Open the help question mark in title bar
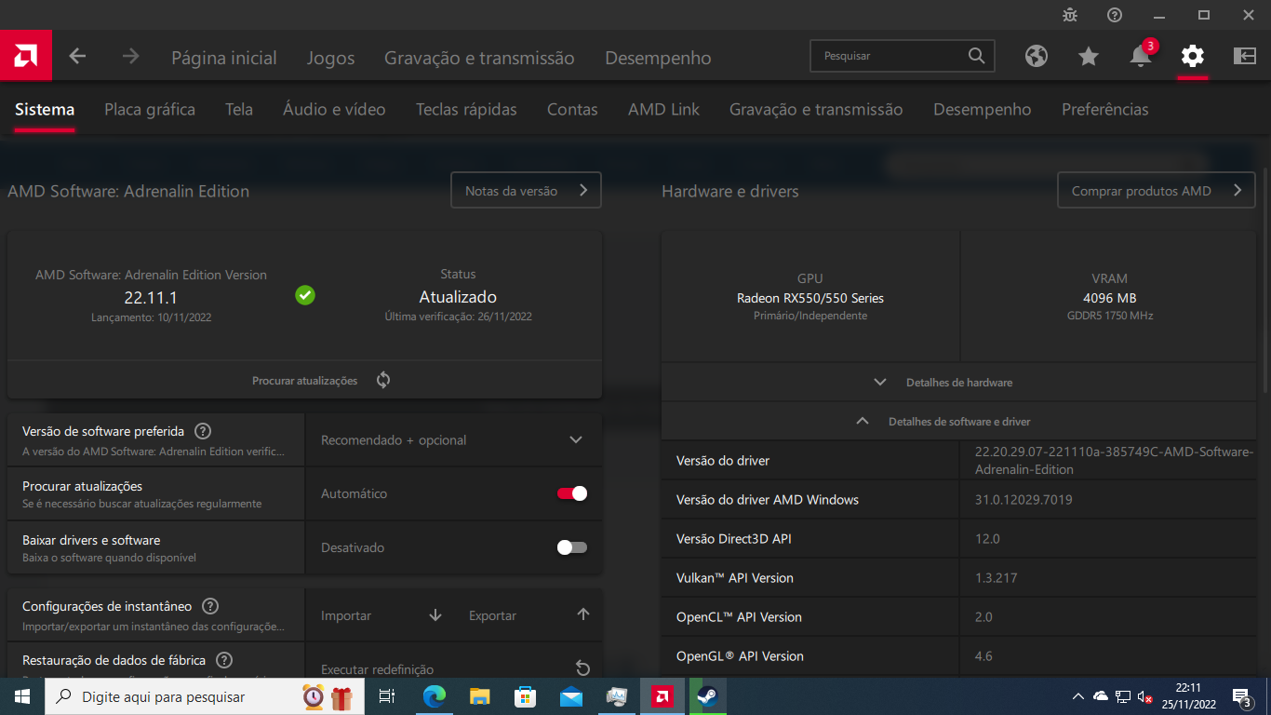 point(1115,15)
